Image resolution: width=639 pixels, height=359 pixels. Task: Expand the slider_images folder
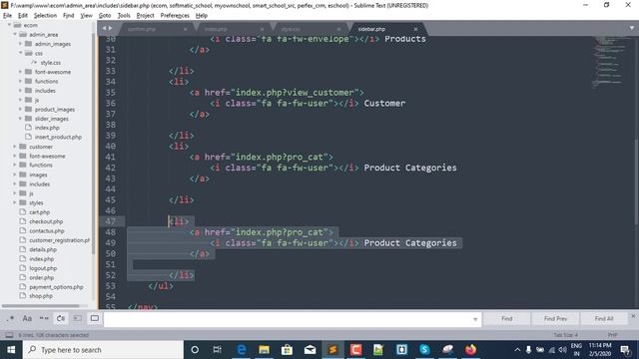[x=21, y=119]
